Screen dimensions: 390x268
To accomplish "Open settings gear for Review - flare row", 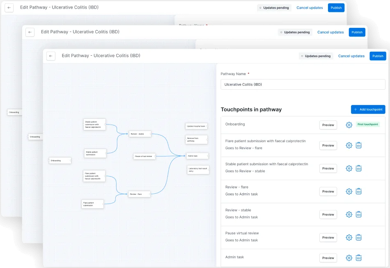I will point(349,191).
